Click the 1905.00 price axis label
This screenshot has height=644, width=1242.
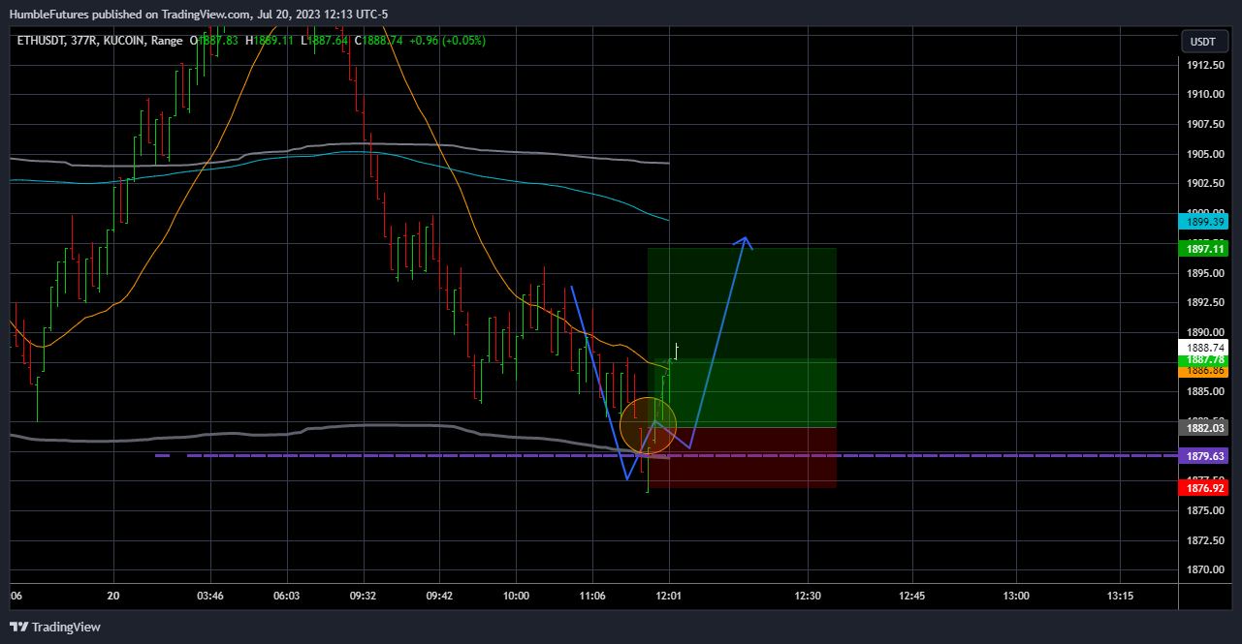point(1203,154)
